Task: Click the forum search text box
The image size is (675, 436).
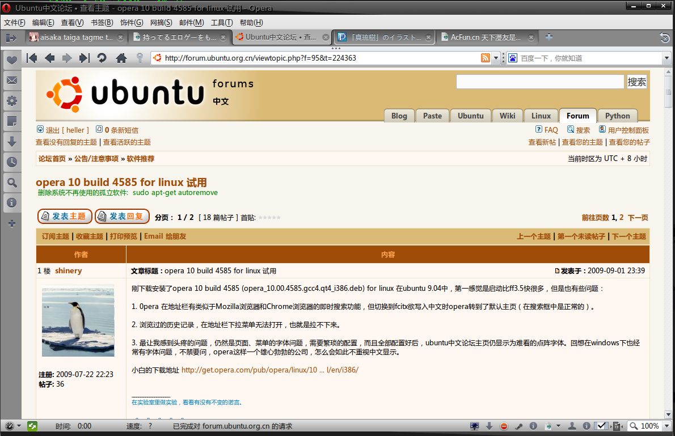Action: [540, 82]
